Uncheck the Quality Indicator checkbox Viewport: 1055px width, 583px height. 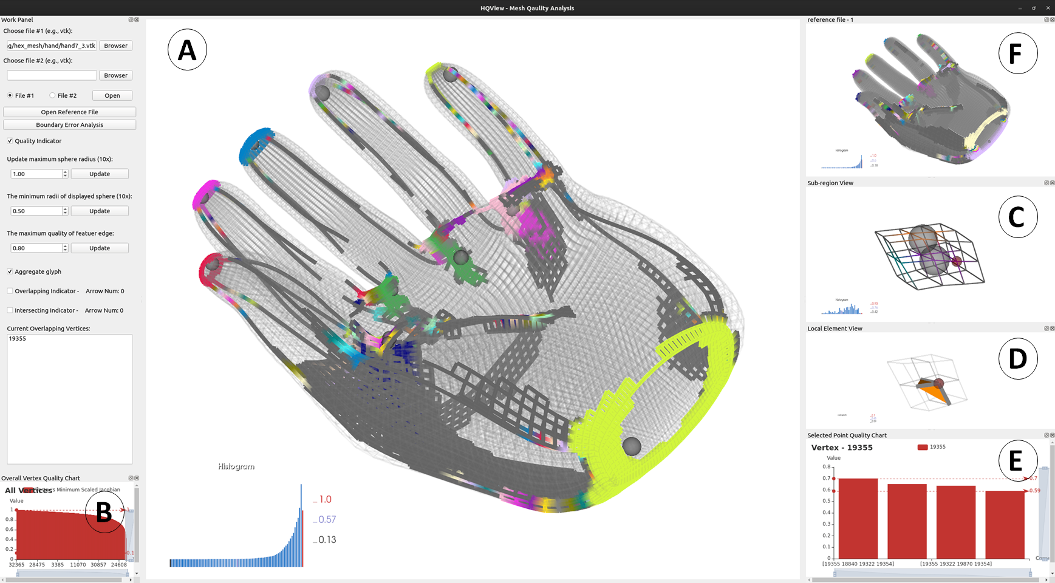[10, 141]
